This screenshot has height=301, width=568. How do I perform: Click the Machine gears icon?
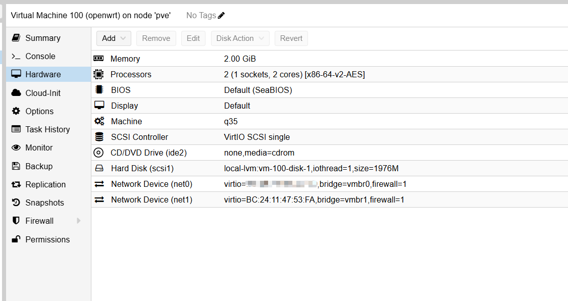tap(99, 121)
